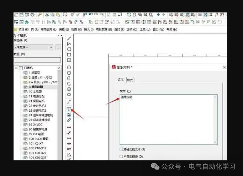Select the Rectangle drawing tool
The image size is (243, 176).
coord(69,55)
